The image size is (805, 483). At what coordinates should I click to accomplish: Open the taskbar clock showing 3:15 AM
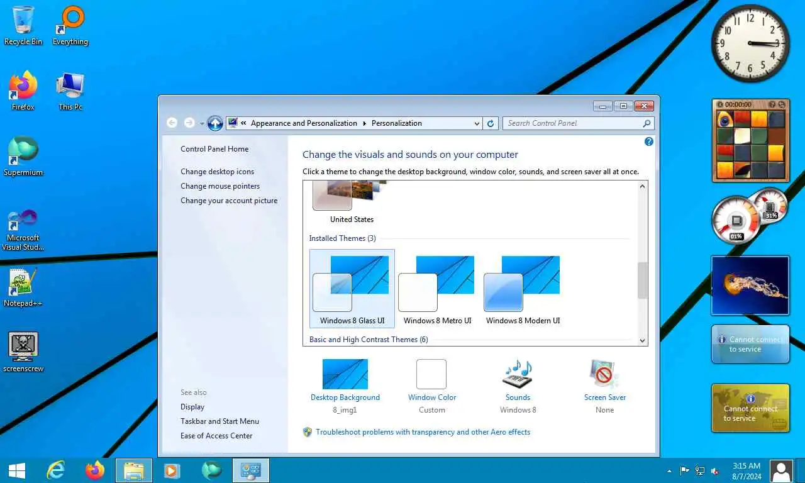(x=747, y=471)
